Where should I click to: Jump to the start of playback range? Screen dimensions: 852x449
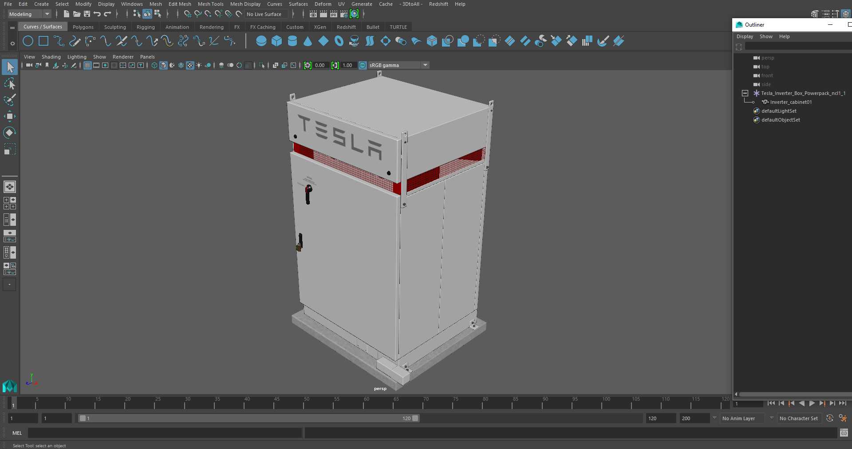[x=771, y=403]
